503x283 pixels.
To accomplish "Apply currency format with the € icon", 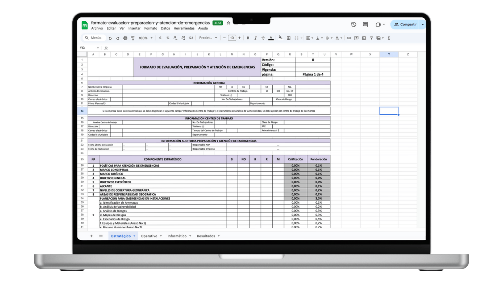I will point(160,38).
